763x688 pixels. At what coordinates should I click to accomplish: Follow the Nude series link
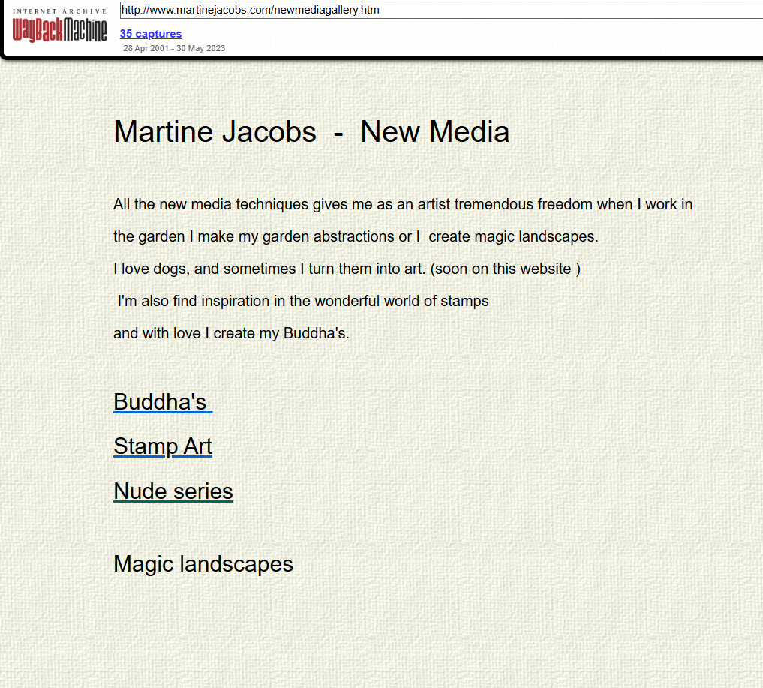[173, 491]
